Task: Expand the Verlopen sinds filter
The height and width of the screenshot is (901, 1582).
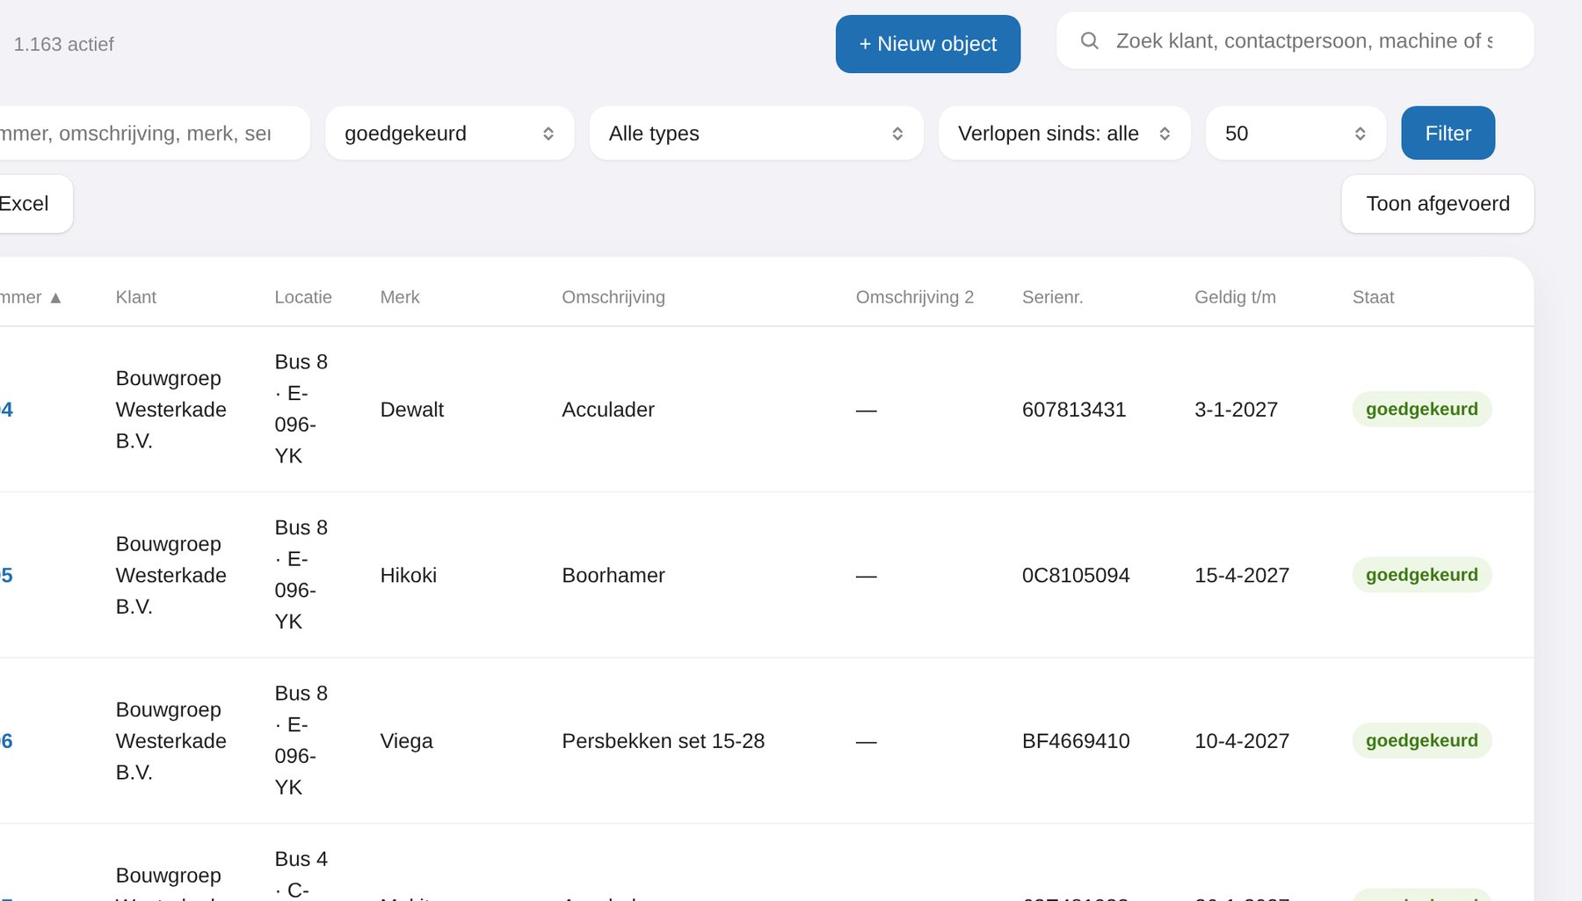Action: (x=1064, y=134)
